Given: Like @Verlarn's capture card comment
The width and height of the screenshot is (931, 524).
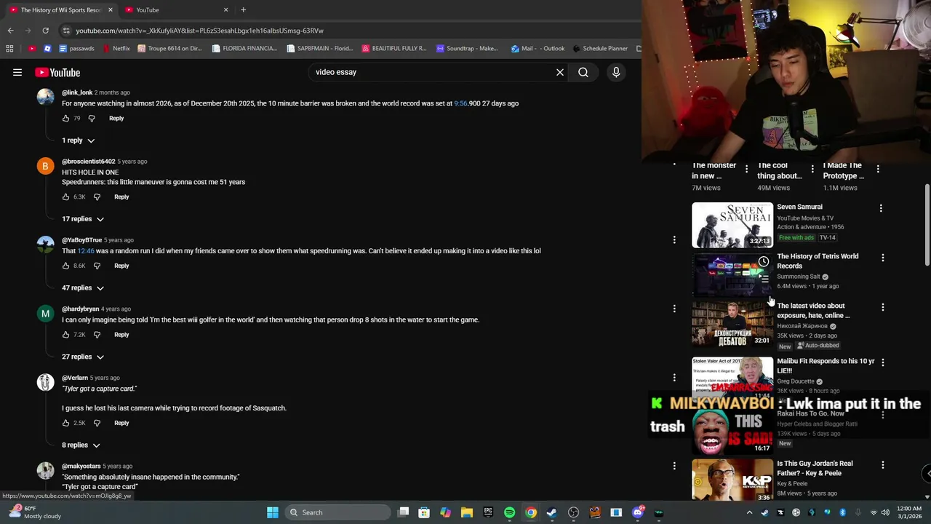Looking at the screenshot, I should click(65, 423).
